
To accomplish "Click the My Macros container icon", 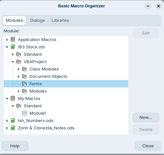I will pos(13,98).
